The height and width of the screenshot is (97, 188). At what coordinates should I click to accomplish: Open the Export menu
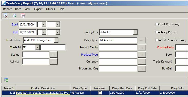click(38, 9)
